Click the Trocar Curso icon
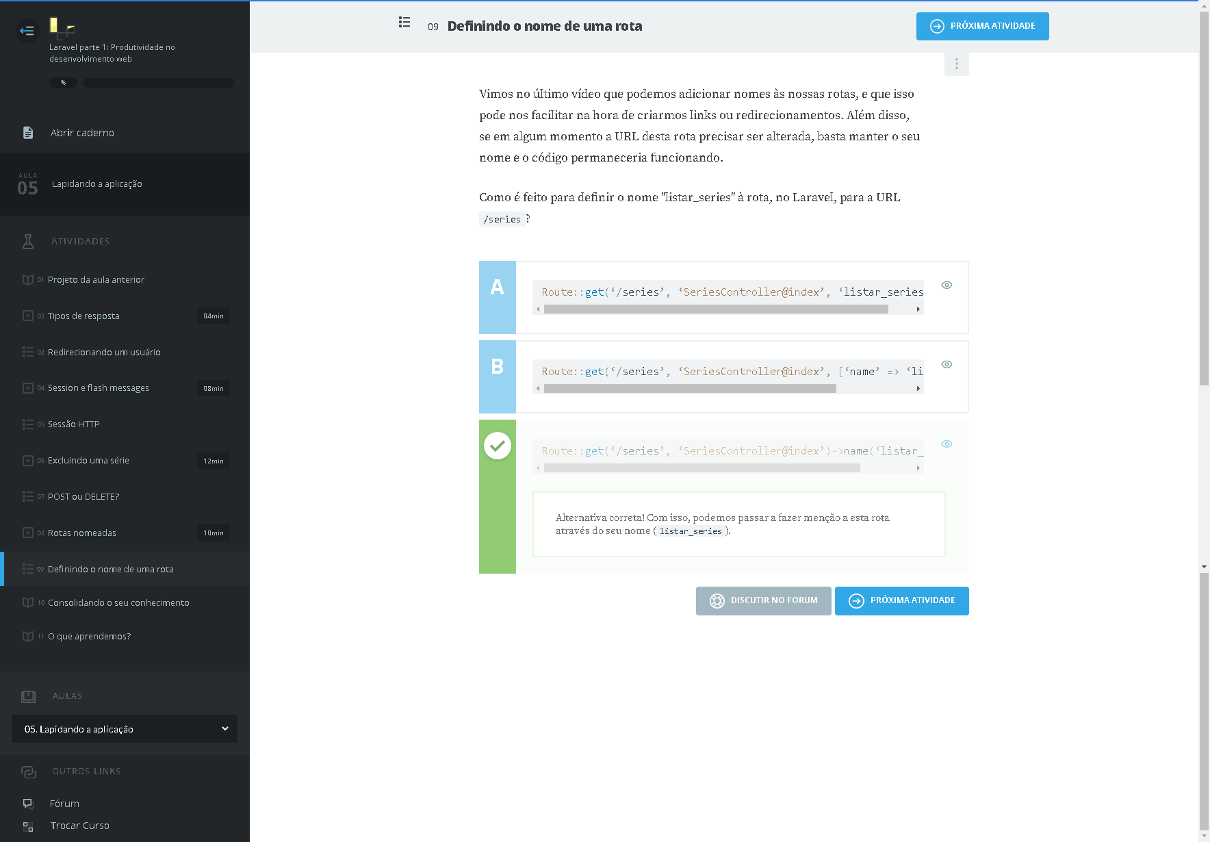Screen dimensions: 1210x842 point(28,826)
